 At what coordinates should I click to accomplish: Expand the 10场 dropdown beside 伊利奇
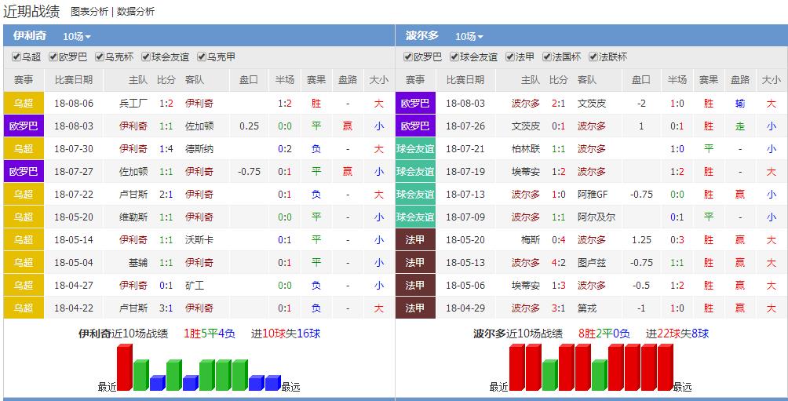[x=77, y=36]
